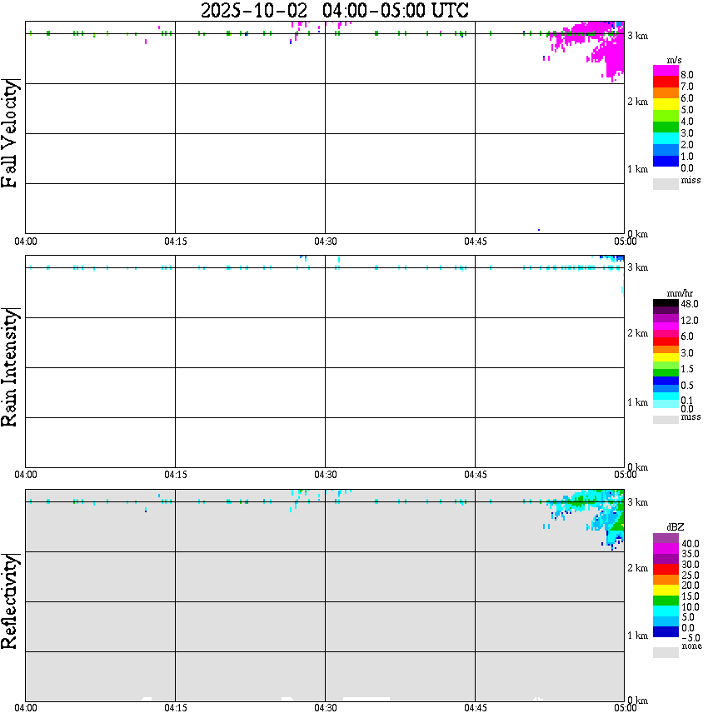Click the '-5.0' value in dBZ legend

tap(691, 638)
